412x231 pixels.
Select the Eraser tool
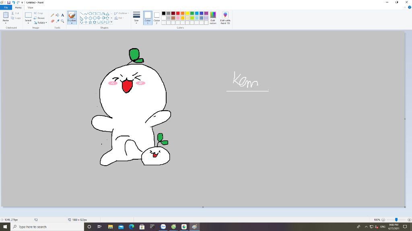click(x=52, y=21)
